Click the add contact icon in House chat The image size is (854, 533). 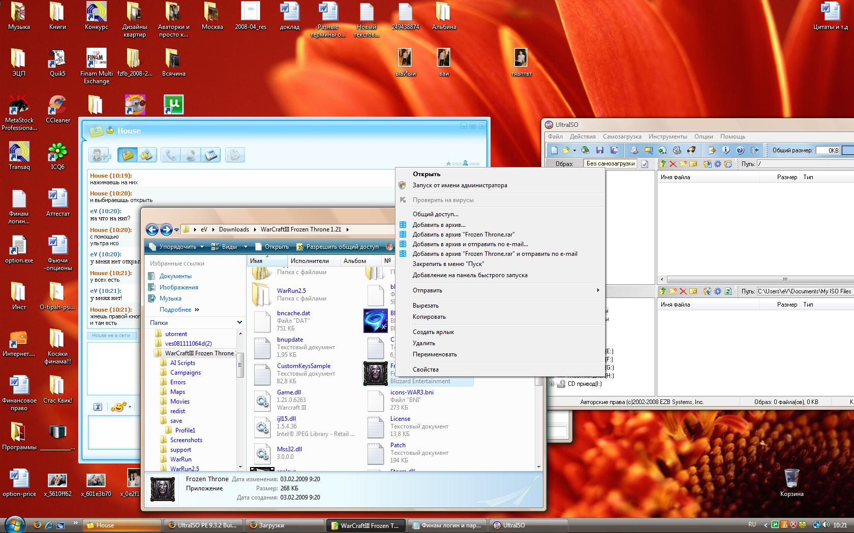click(100, 155)
